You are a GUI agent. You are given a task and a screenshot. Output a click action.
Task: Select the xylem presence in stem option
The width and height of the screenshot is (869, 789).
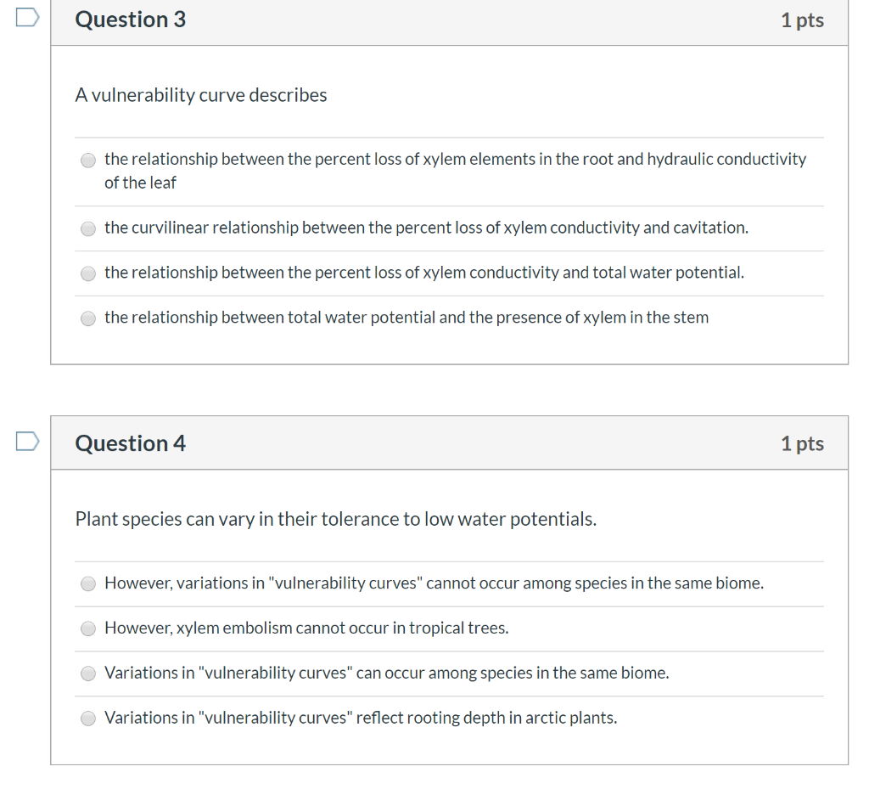point(87,318)
